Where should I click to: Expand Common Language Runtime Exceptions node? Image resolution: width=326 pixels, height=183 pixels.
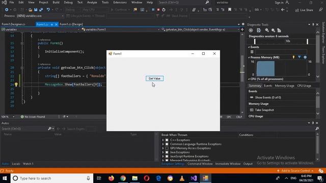click(163, 144)
